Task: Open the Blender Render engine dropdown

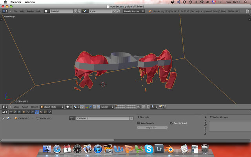Action: [x=134, y=11]
